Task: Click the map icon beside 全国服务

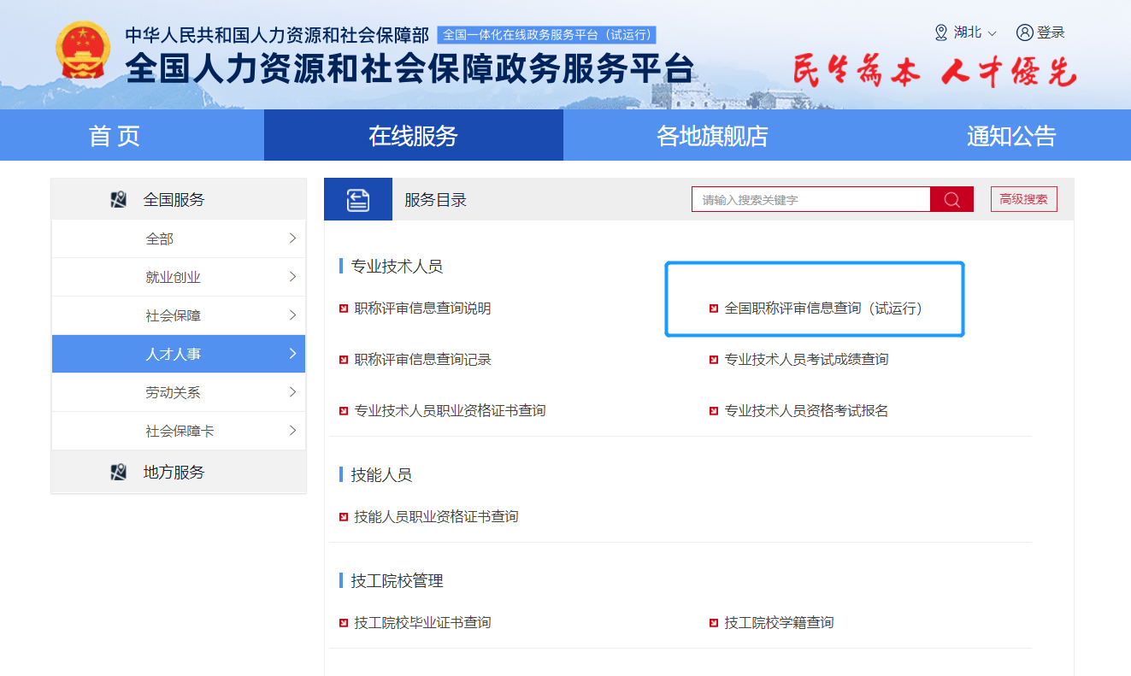Action: (x=119, y=200)
